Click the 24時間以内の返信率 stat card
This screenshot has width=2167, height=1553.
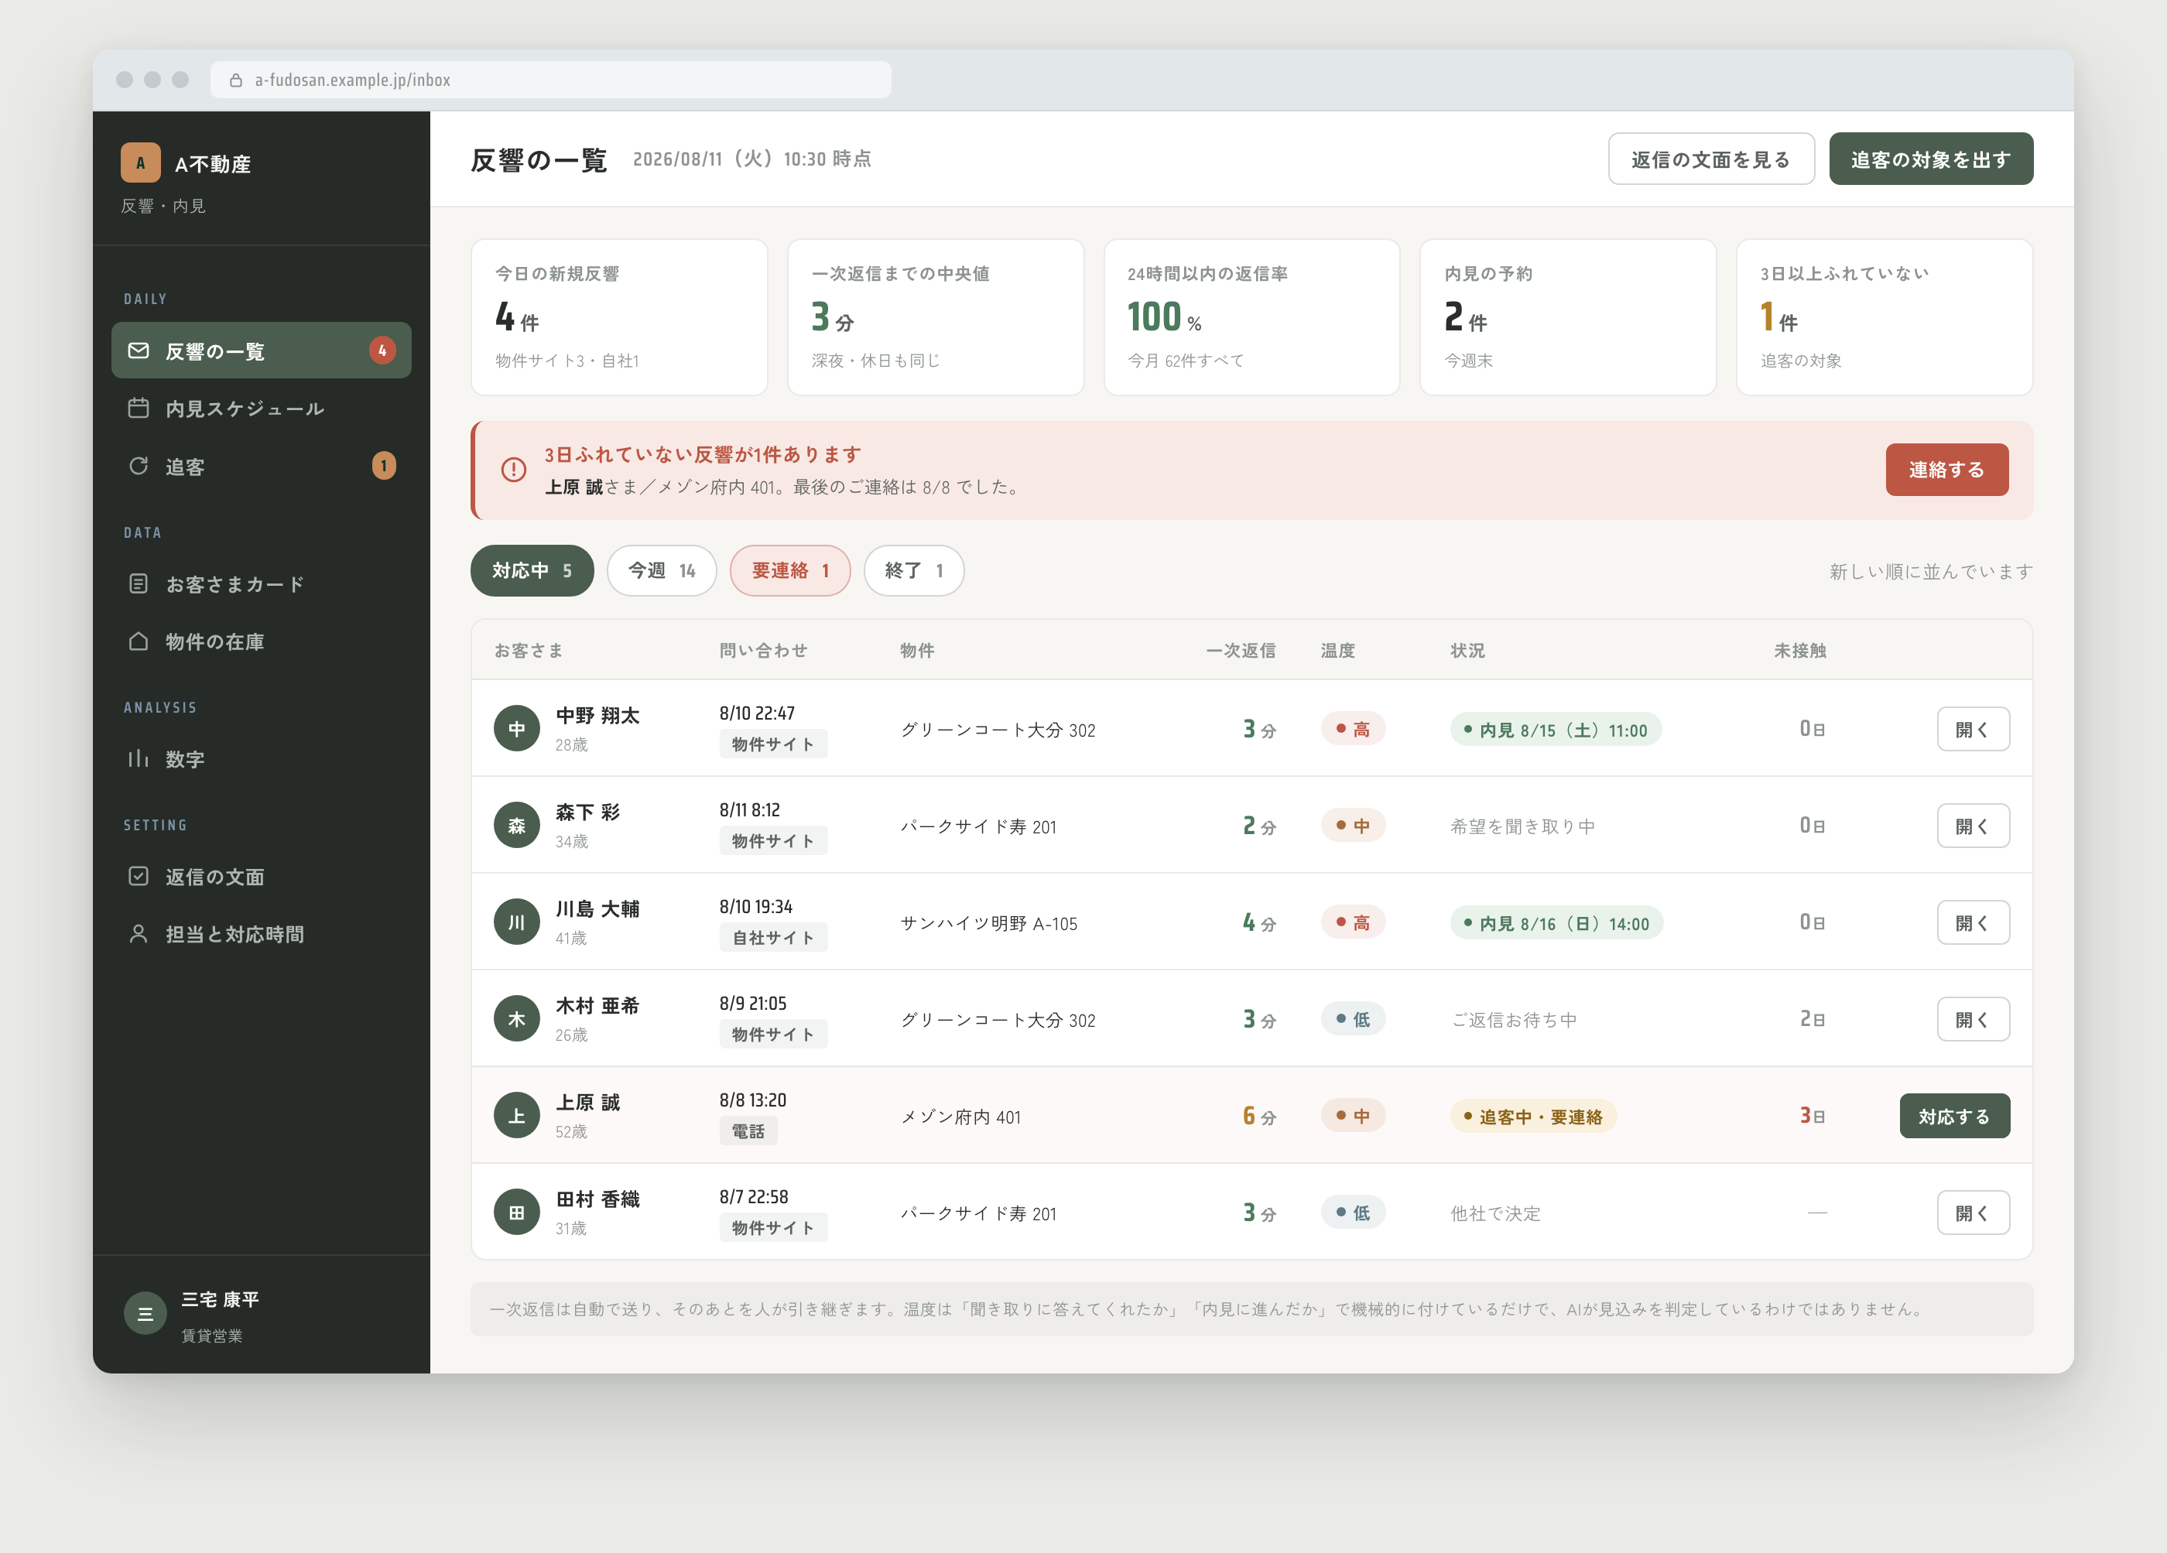(1251, 317)
